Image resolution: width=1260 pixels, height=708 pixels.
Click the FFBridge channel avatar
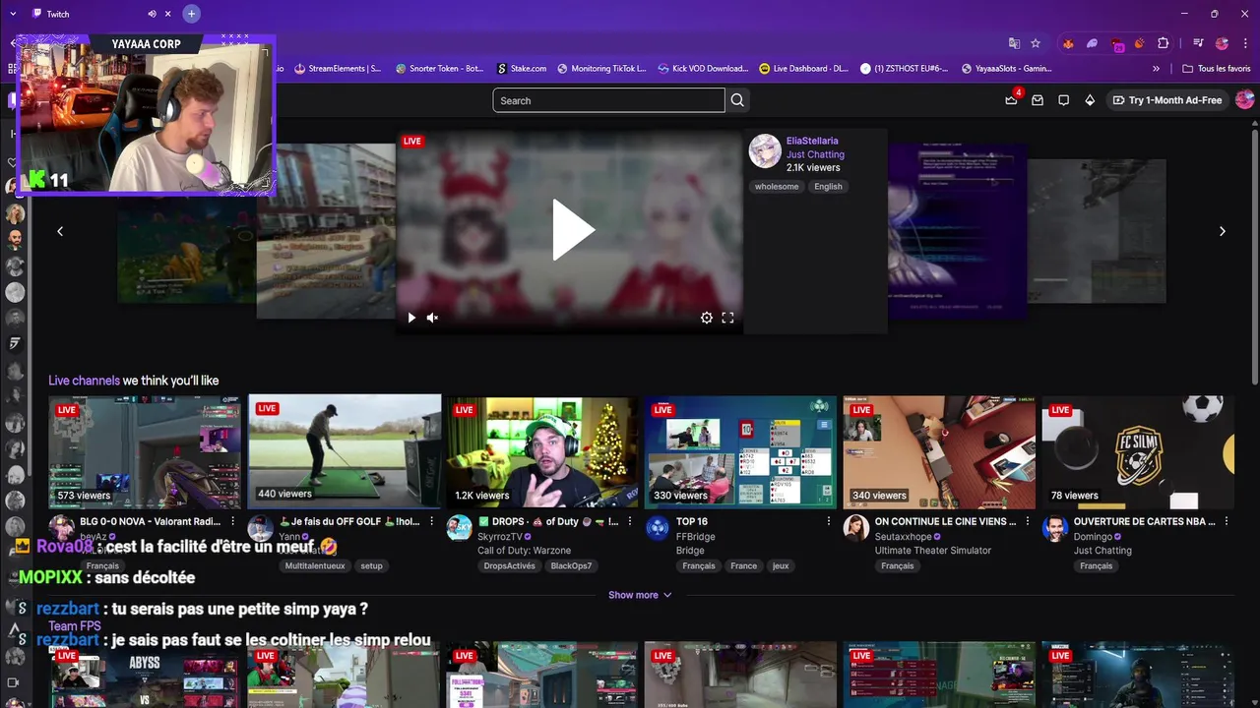(x=658, y=528)
